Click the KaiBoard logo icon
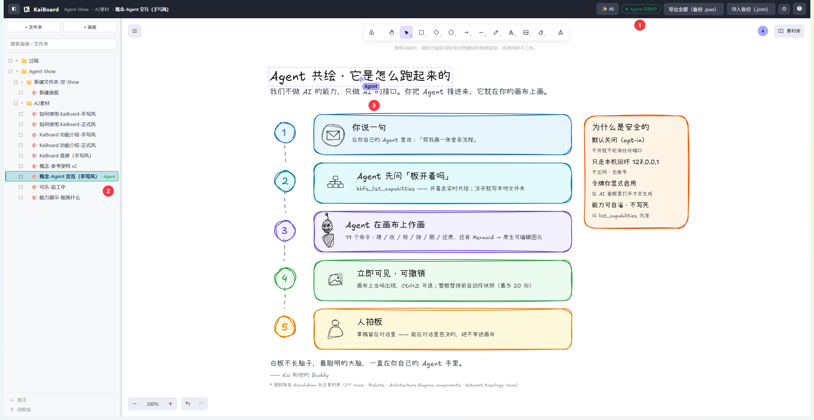This screenshot has width=814, height=420. [x=27, y=9]
